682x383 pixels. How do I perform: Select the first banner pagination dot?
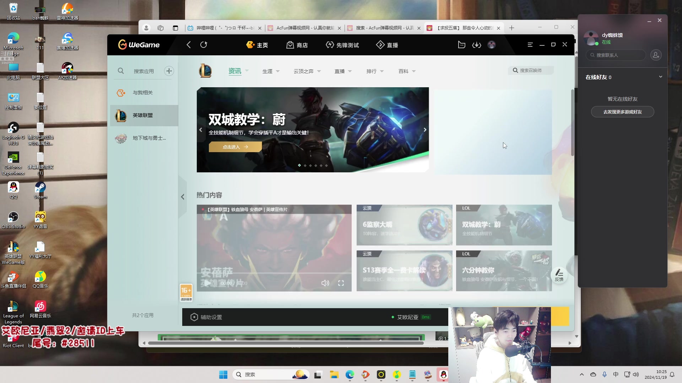pyautogui.click(x=299, y=165)
